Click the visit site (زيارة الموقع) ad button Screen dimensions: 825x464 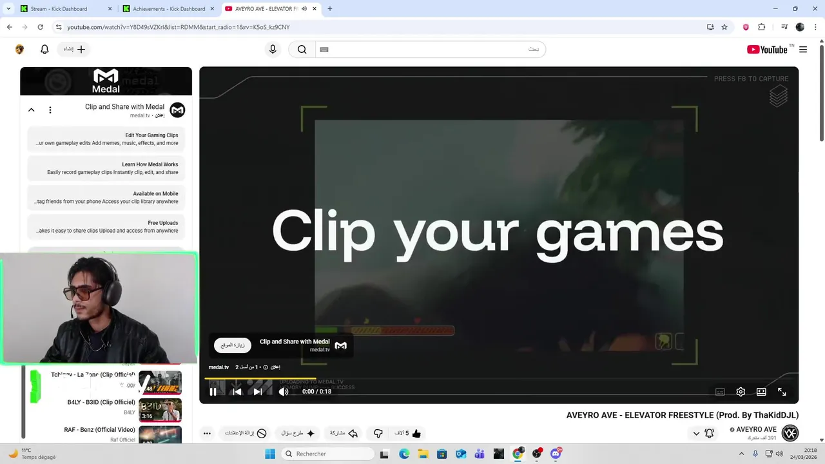pyautogui.click(x=233, y=345)
